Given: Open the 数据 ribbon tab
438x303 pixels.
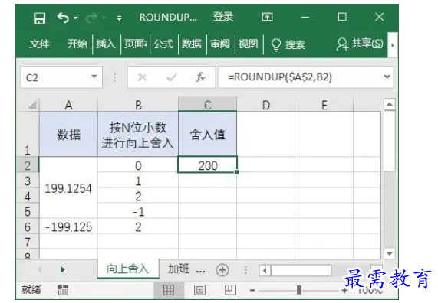Looking at the screenshot, I should click(192, 44).
